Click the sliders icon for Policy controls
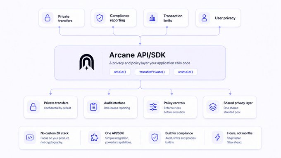 [x=153, y=107]
